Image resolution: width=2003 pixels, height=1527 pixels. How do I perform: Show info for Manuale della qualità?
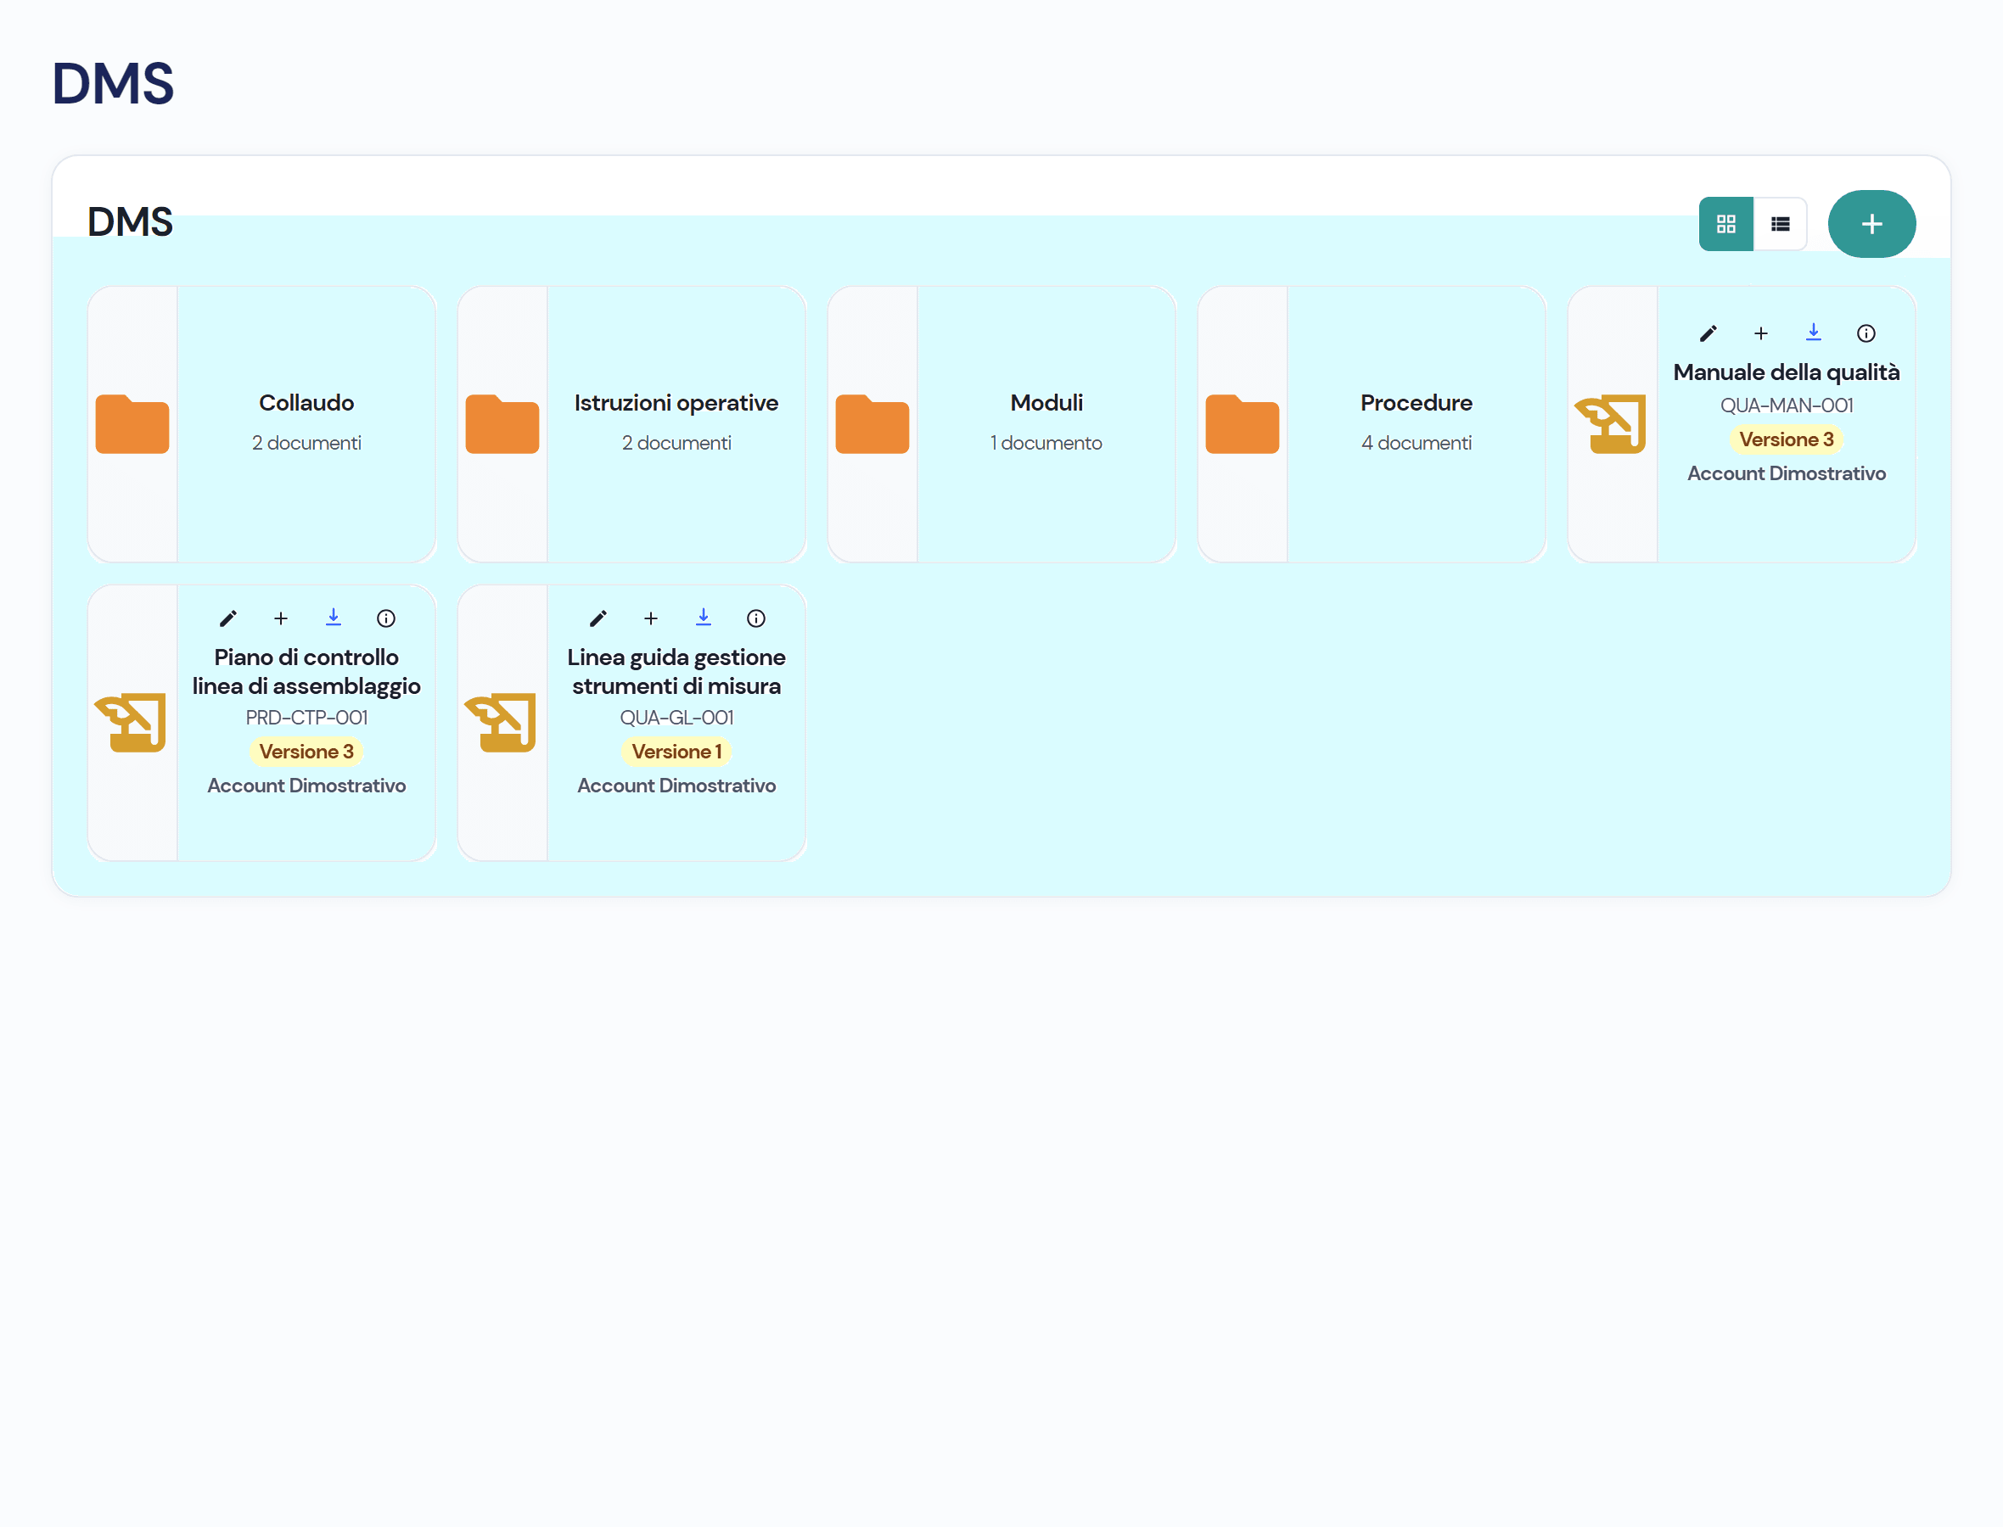(1866, 333)
